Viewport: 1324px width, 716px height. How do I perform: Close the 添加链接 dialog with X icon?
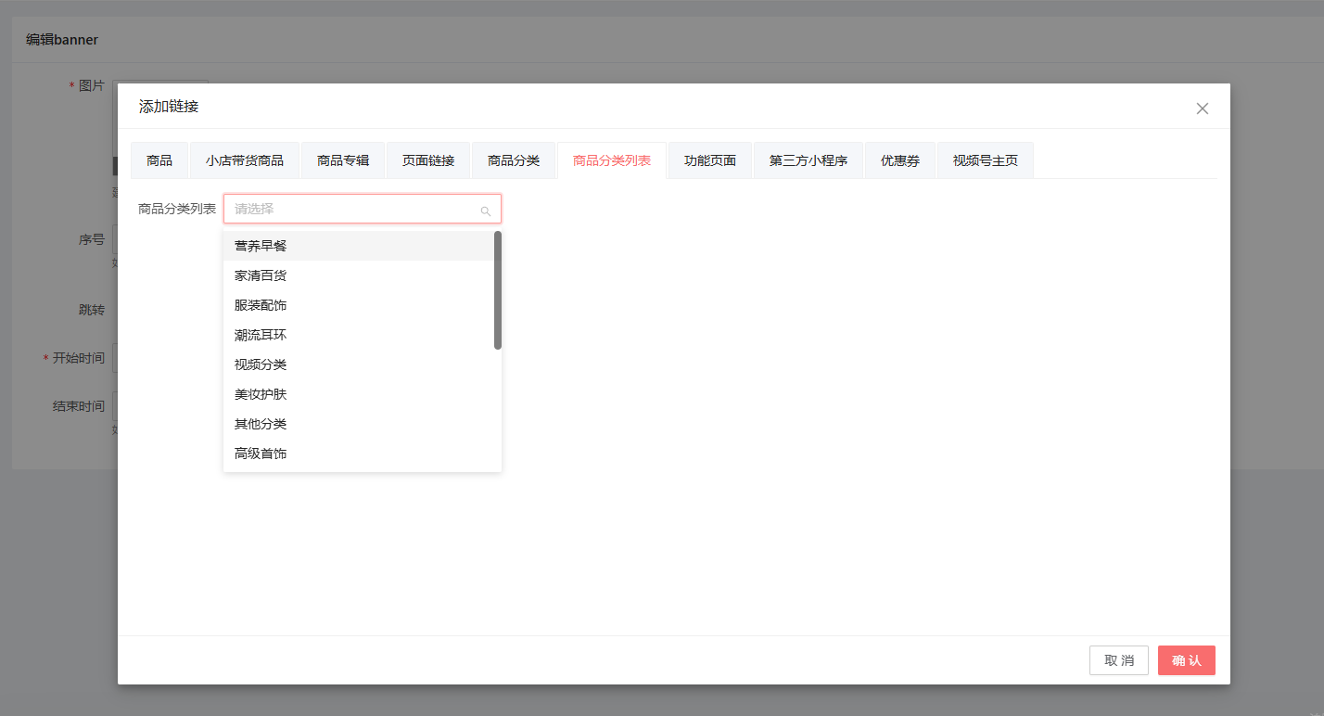point(1203,109)
